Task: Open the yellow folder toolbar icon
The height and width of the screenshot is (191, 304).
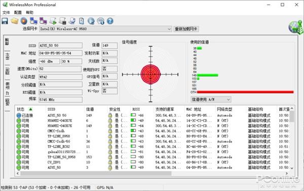Action: tap(15, 21)
